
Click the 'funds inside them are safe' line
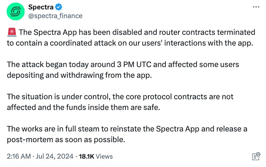tap(83, 107)
